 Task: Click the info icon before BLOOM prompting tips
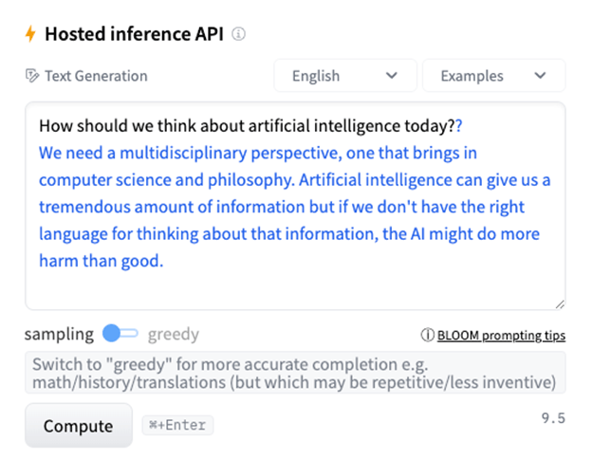click(x=427, y=335)
